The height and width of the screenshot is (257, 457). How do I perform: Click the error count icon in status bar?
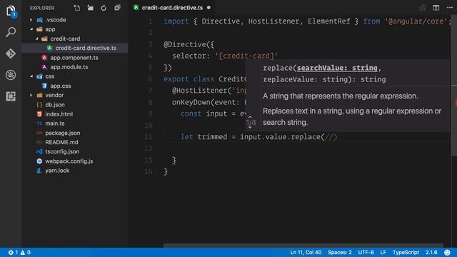[11, 252]
